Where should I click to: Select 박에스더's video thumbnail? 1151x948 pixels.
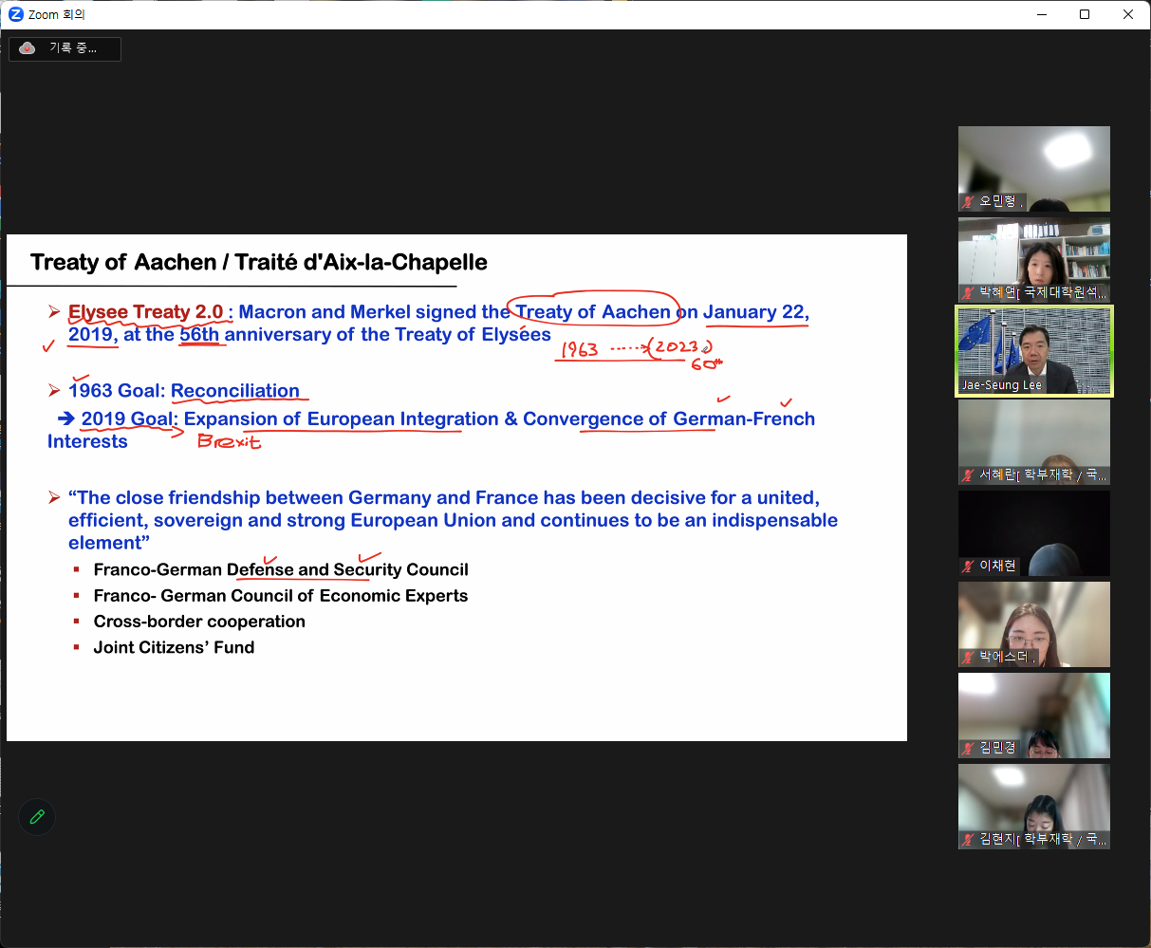click(x=1033, y=617)
